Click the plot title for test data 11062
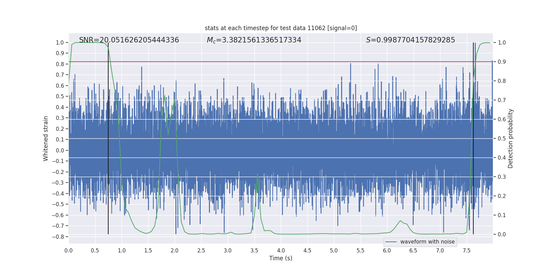Screen dimensions: 548x274 [281, 28]
